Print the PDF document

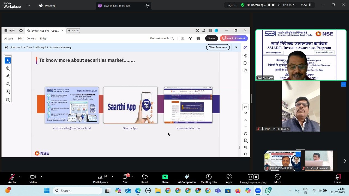coord(198,38)
